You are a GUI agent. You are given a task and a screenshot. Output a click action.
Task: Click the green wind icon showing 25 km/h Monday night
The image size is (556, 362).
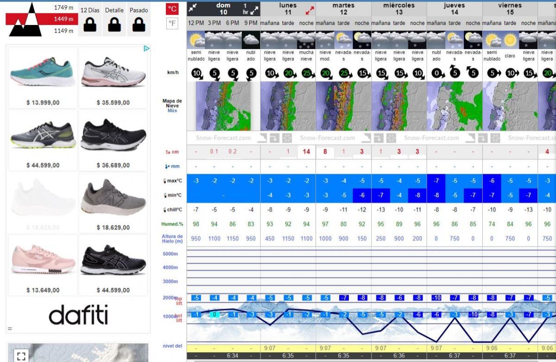pyautogui.click(x=306, y=73)
